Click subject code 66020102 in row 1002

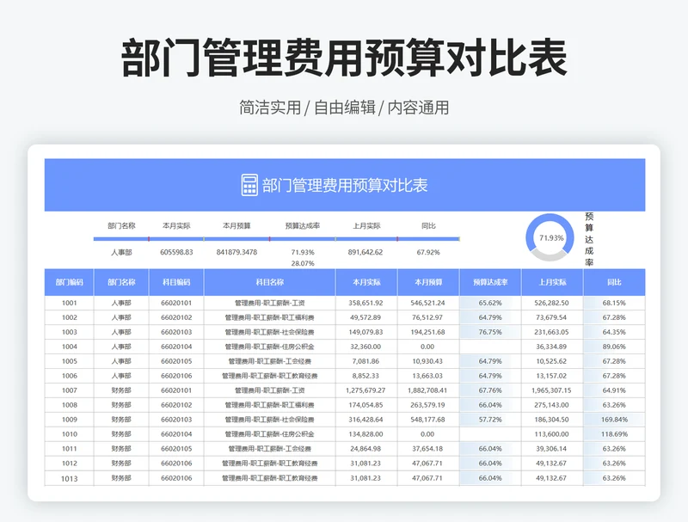[176, 317]
